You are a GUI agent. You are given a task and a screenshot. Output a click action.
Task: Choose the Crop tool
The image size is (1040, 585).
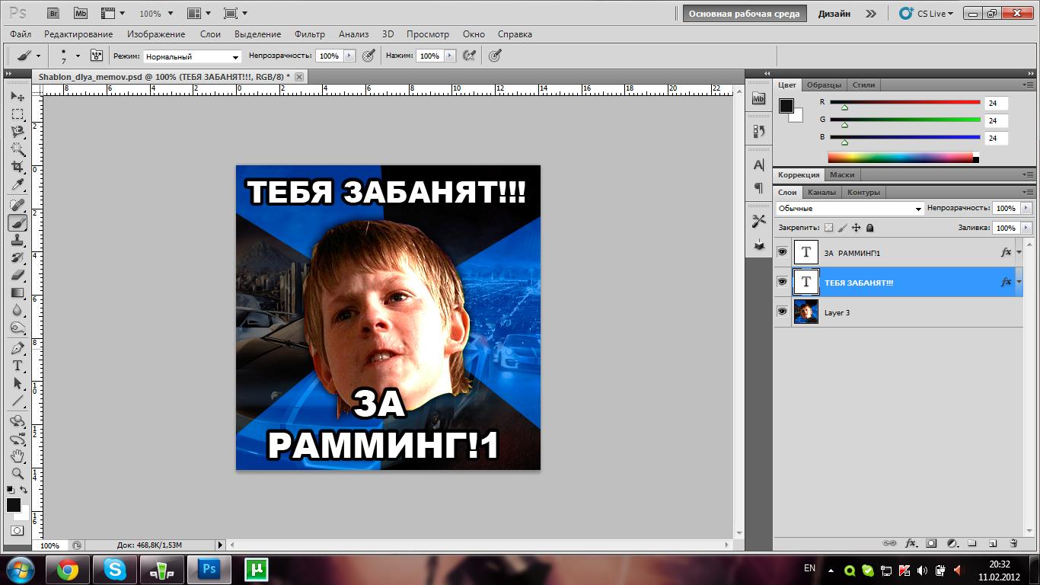point(18,167)
